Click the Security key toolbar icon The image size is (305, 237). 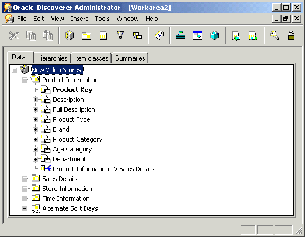point(275,36)
